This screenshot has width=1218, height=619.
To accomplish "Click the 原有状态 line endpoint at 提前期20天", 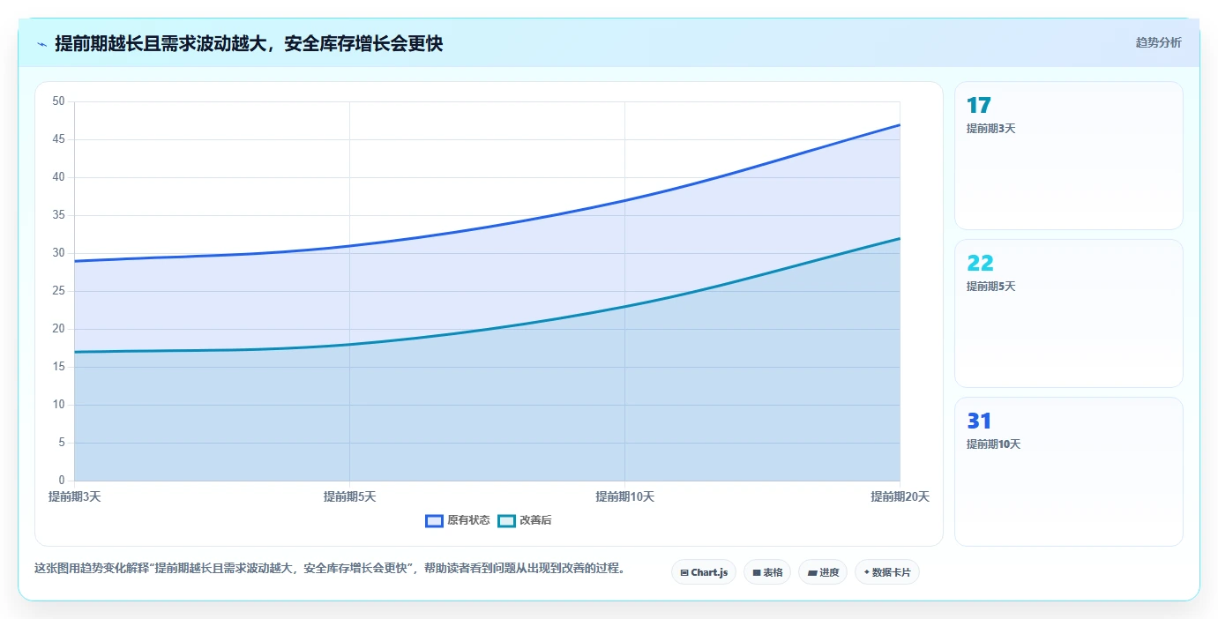I will click(x=900, y=124).
